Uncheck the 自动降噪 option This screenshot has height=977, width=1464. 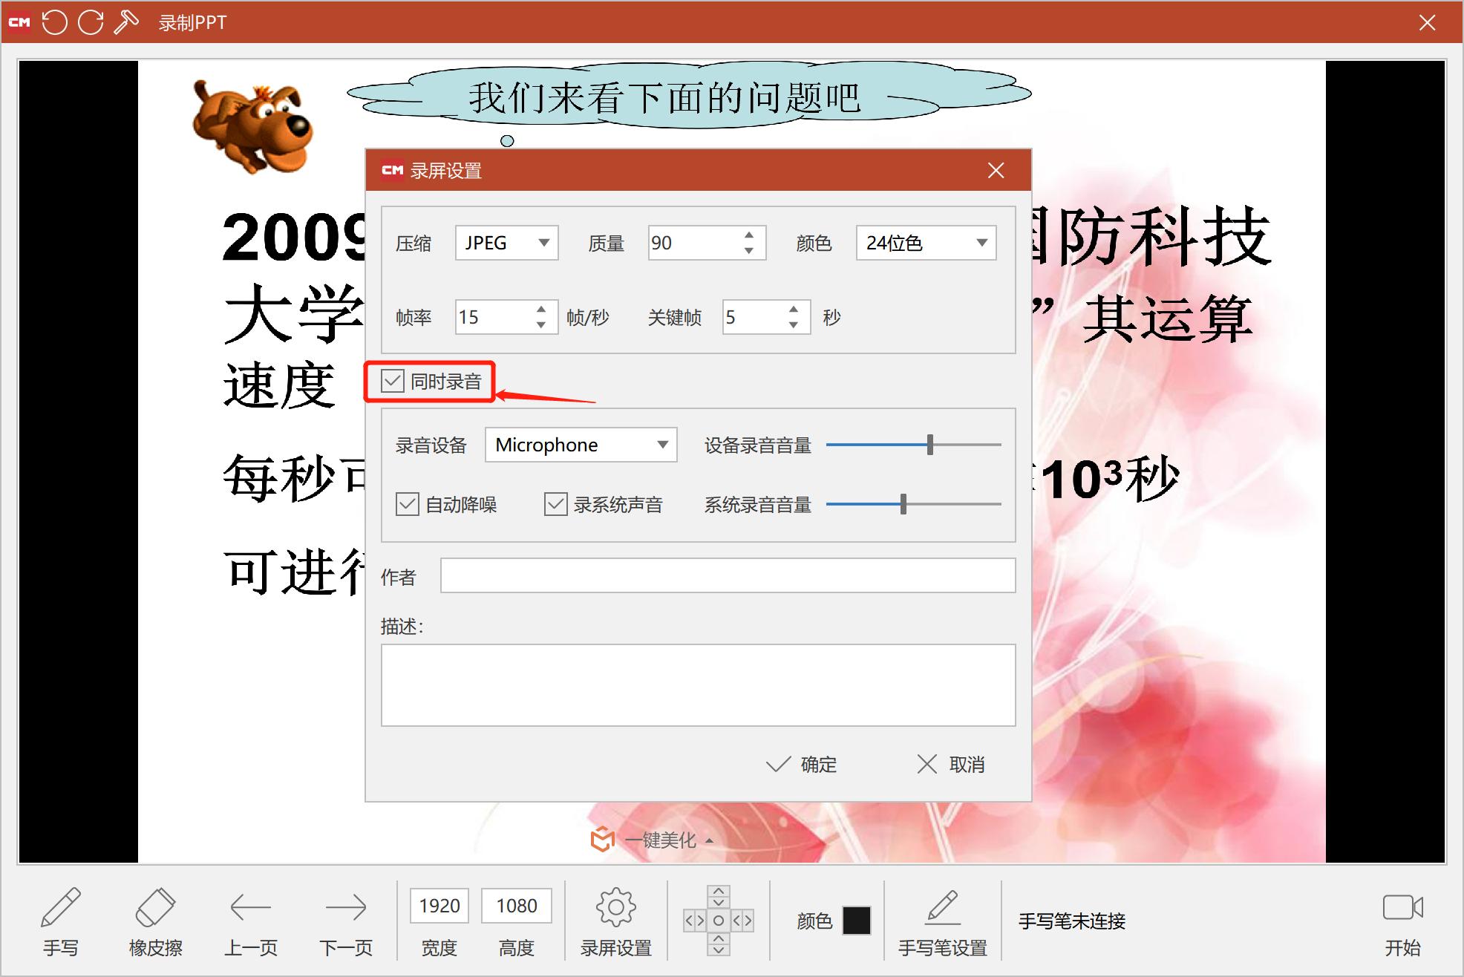tap(406, 504)
